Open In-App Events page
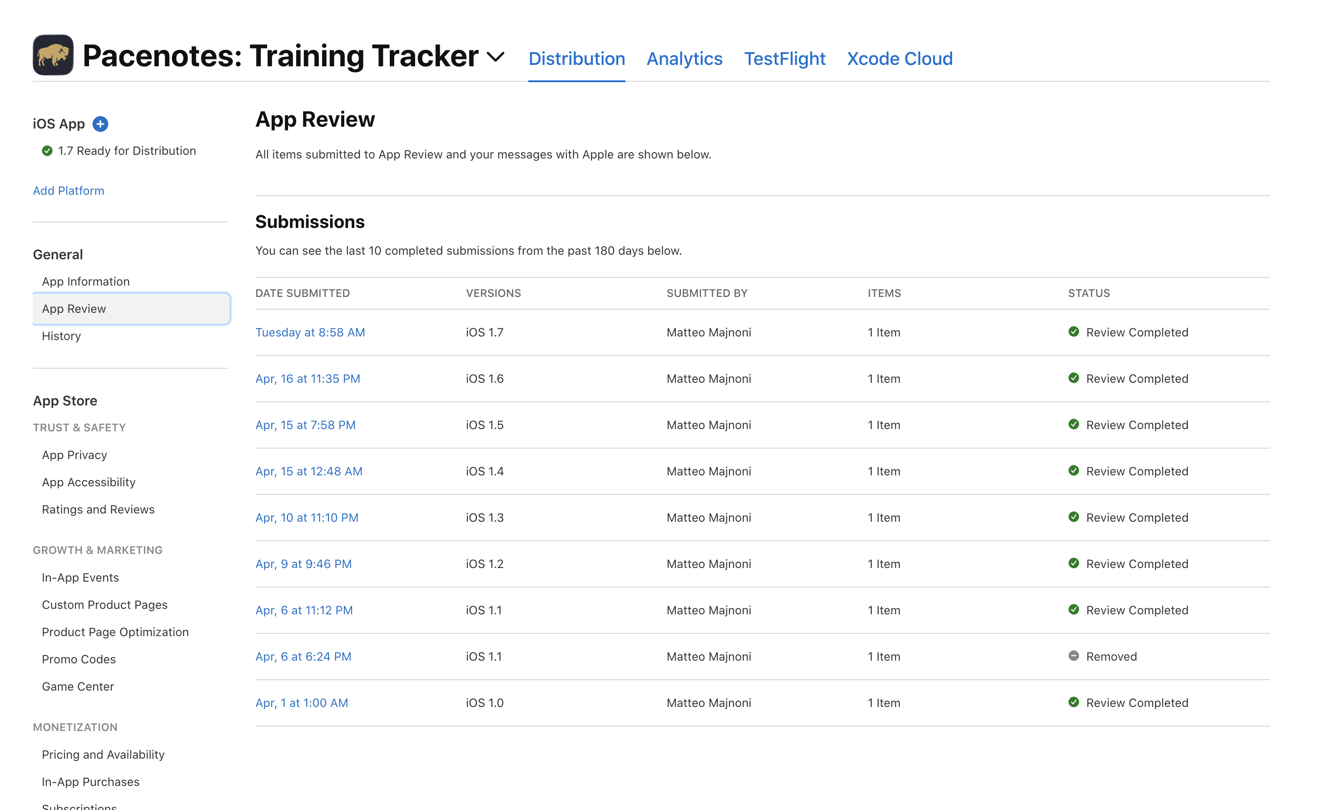Viewport: 1330px width, 810px height. coord(80,578)
